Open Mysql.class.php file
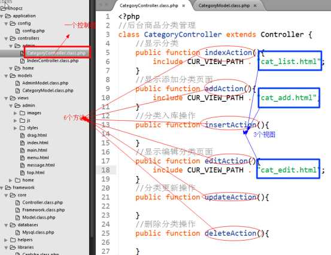The image size is (331, 255). pyautogui.click(x=38, y=232)
